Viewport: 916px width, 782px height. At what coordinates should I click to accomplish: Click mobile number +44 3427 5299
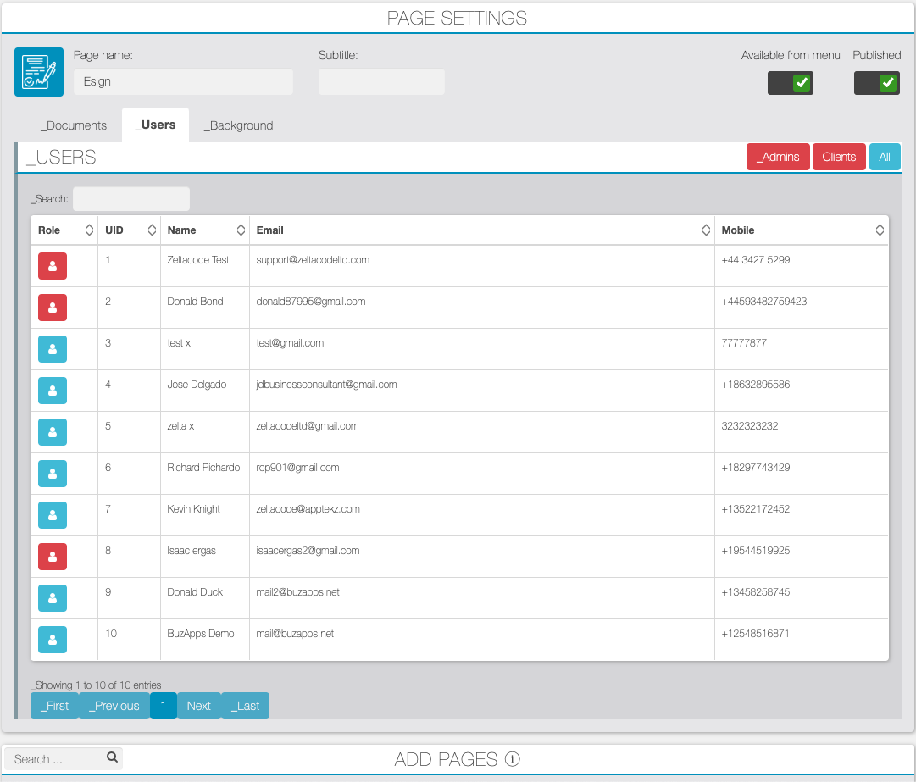point(755,260)
